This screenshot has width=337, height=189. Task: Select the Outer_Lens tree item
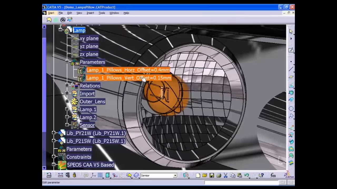point(92,102)
